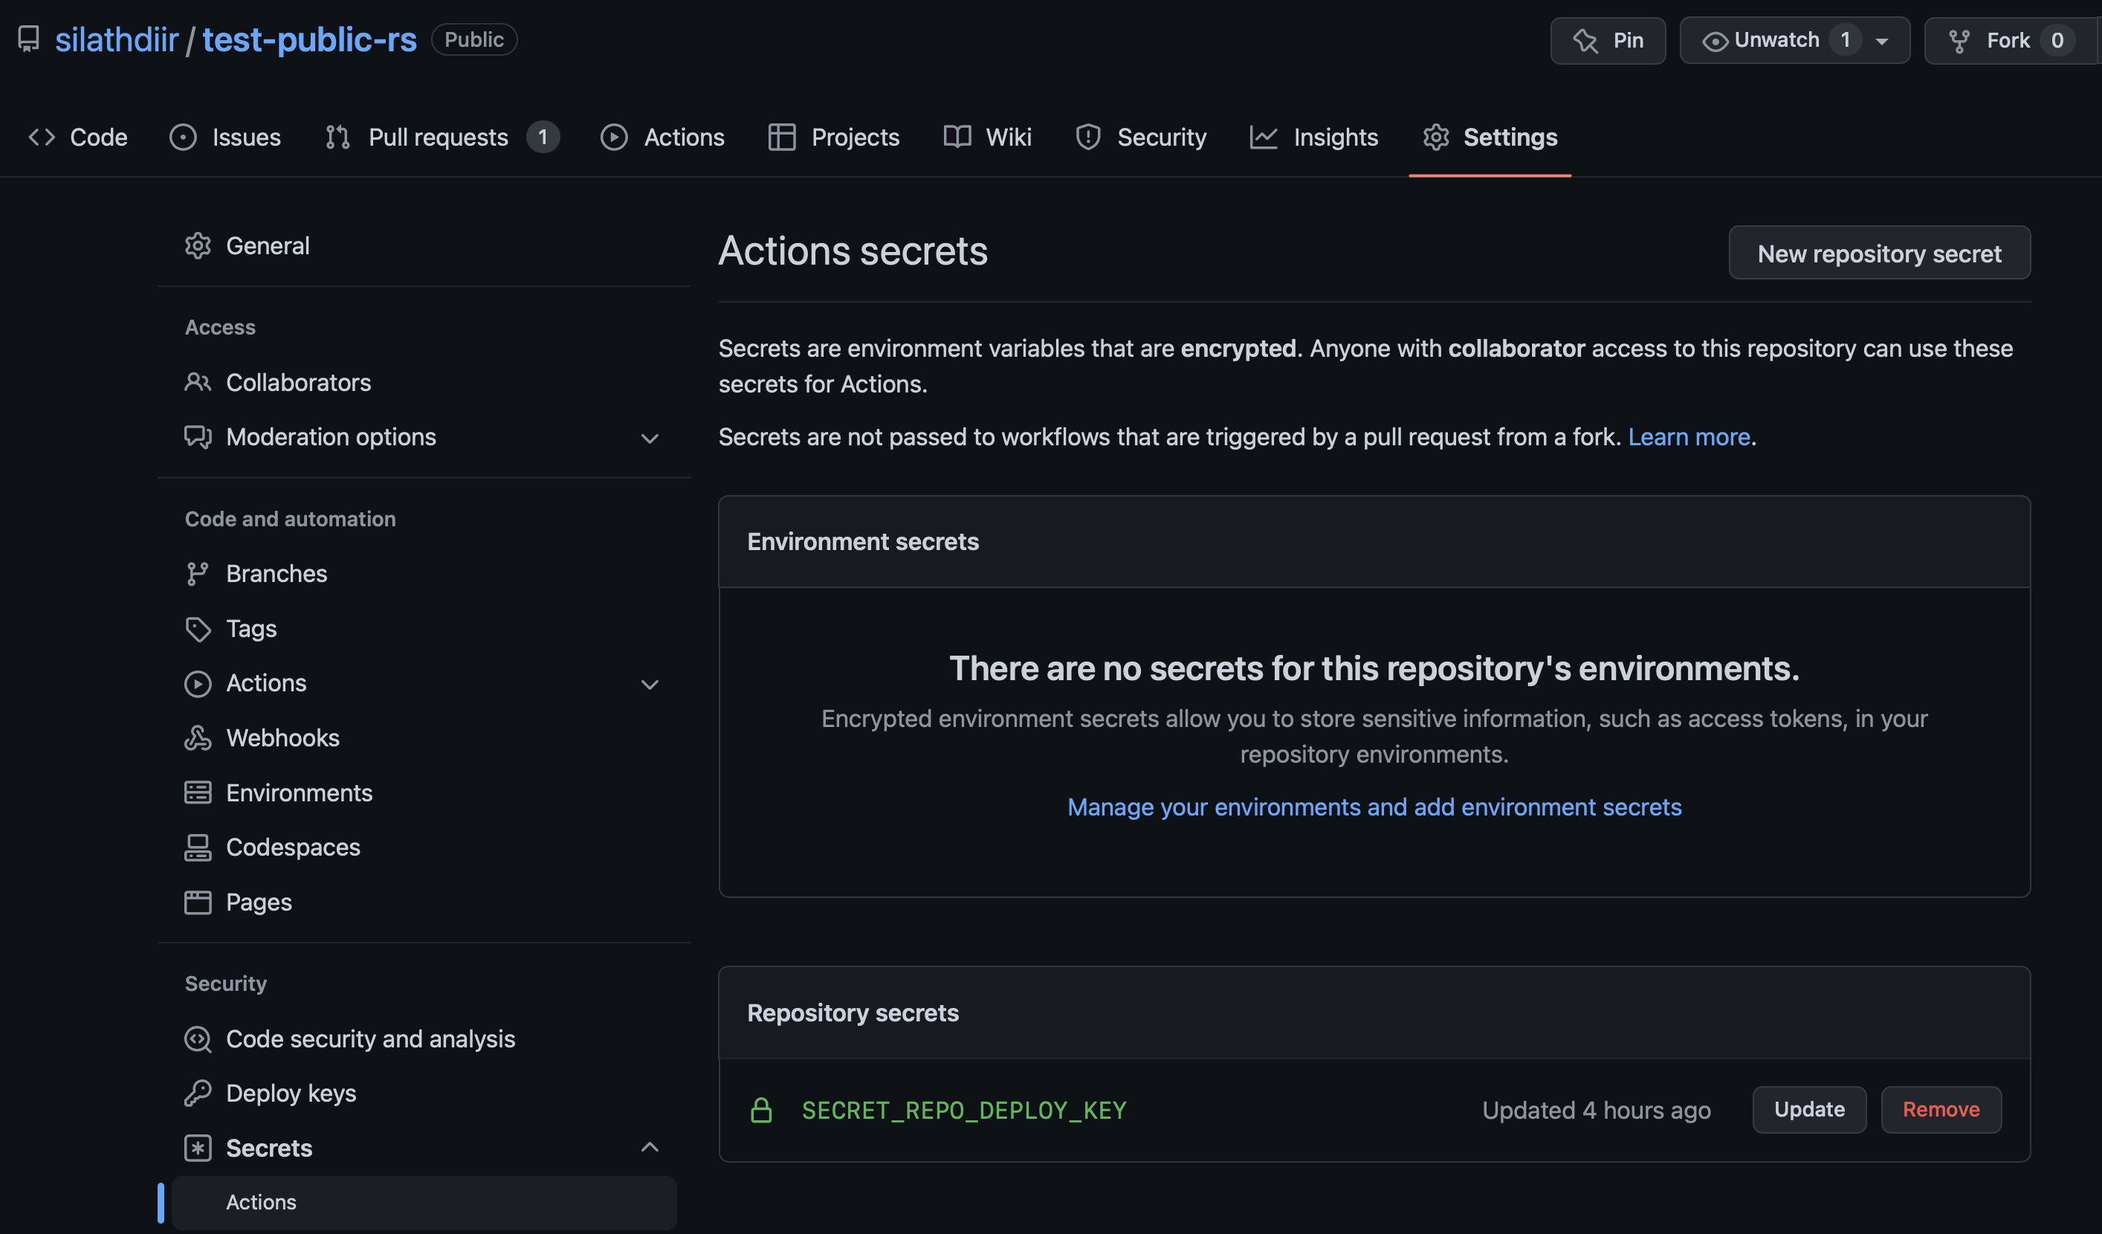
Task: Expand Moderation options chevron
Action: point(650,438)
